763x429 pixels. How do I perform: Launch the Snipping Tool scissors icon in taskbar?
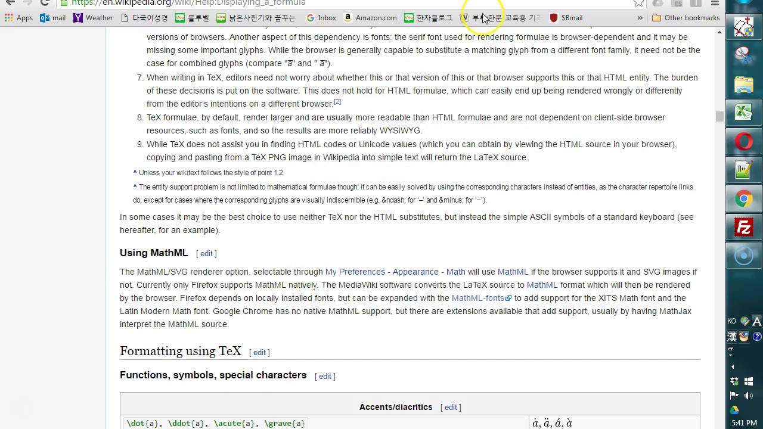click(x=744, y=55)
